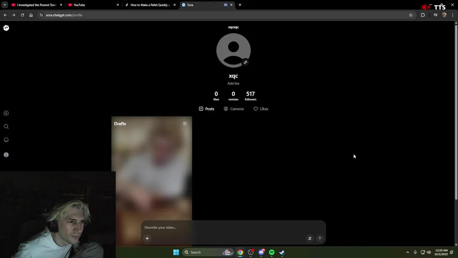Edit profile picture with pencil icon

245,62
